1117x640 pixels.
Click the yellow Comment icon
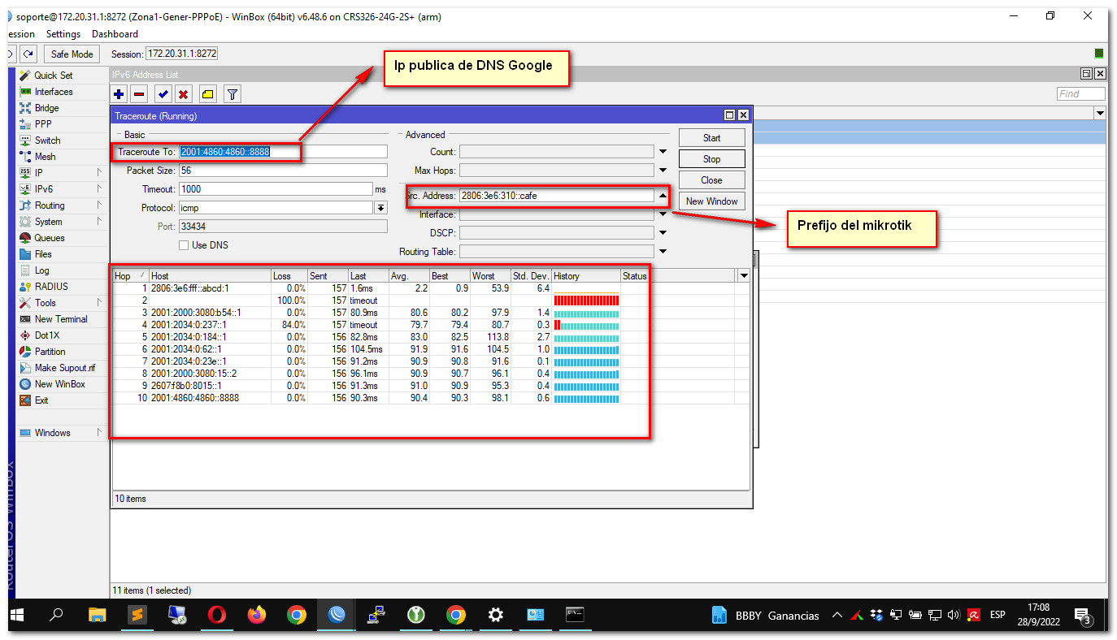(208, 95)
